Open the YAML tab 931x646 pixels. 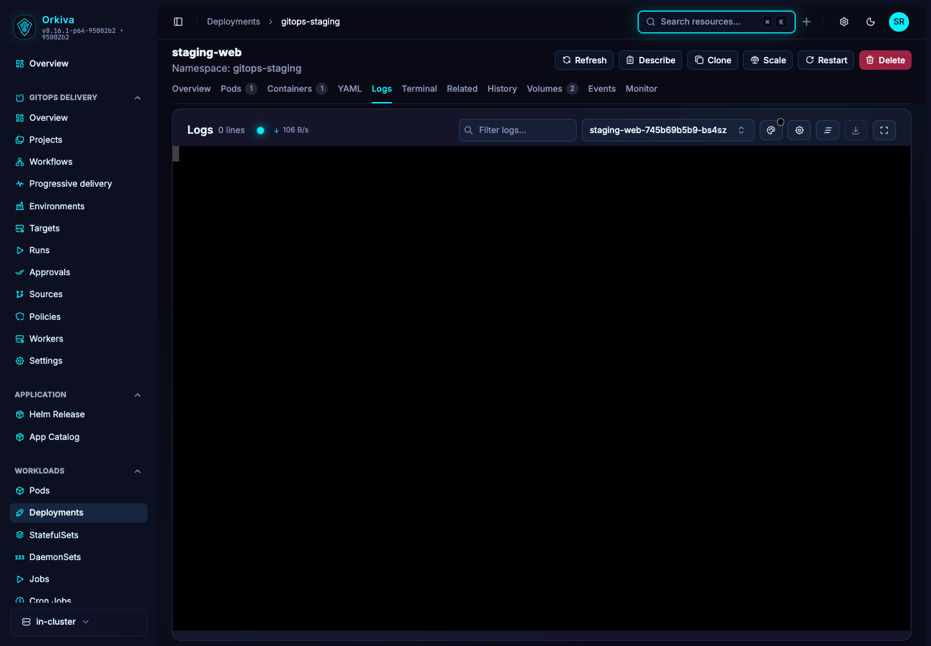350,89
